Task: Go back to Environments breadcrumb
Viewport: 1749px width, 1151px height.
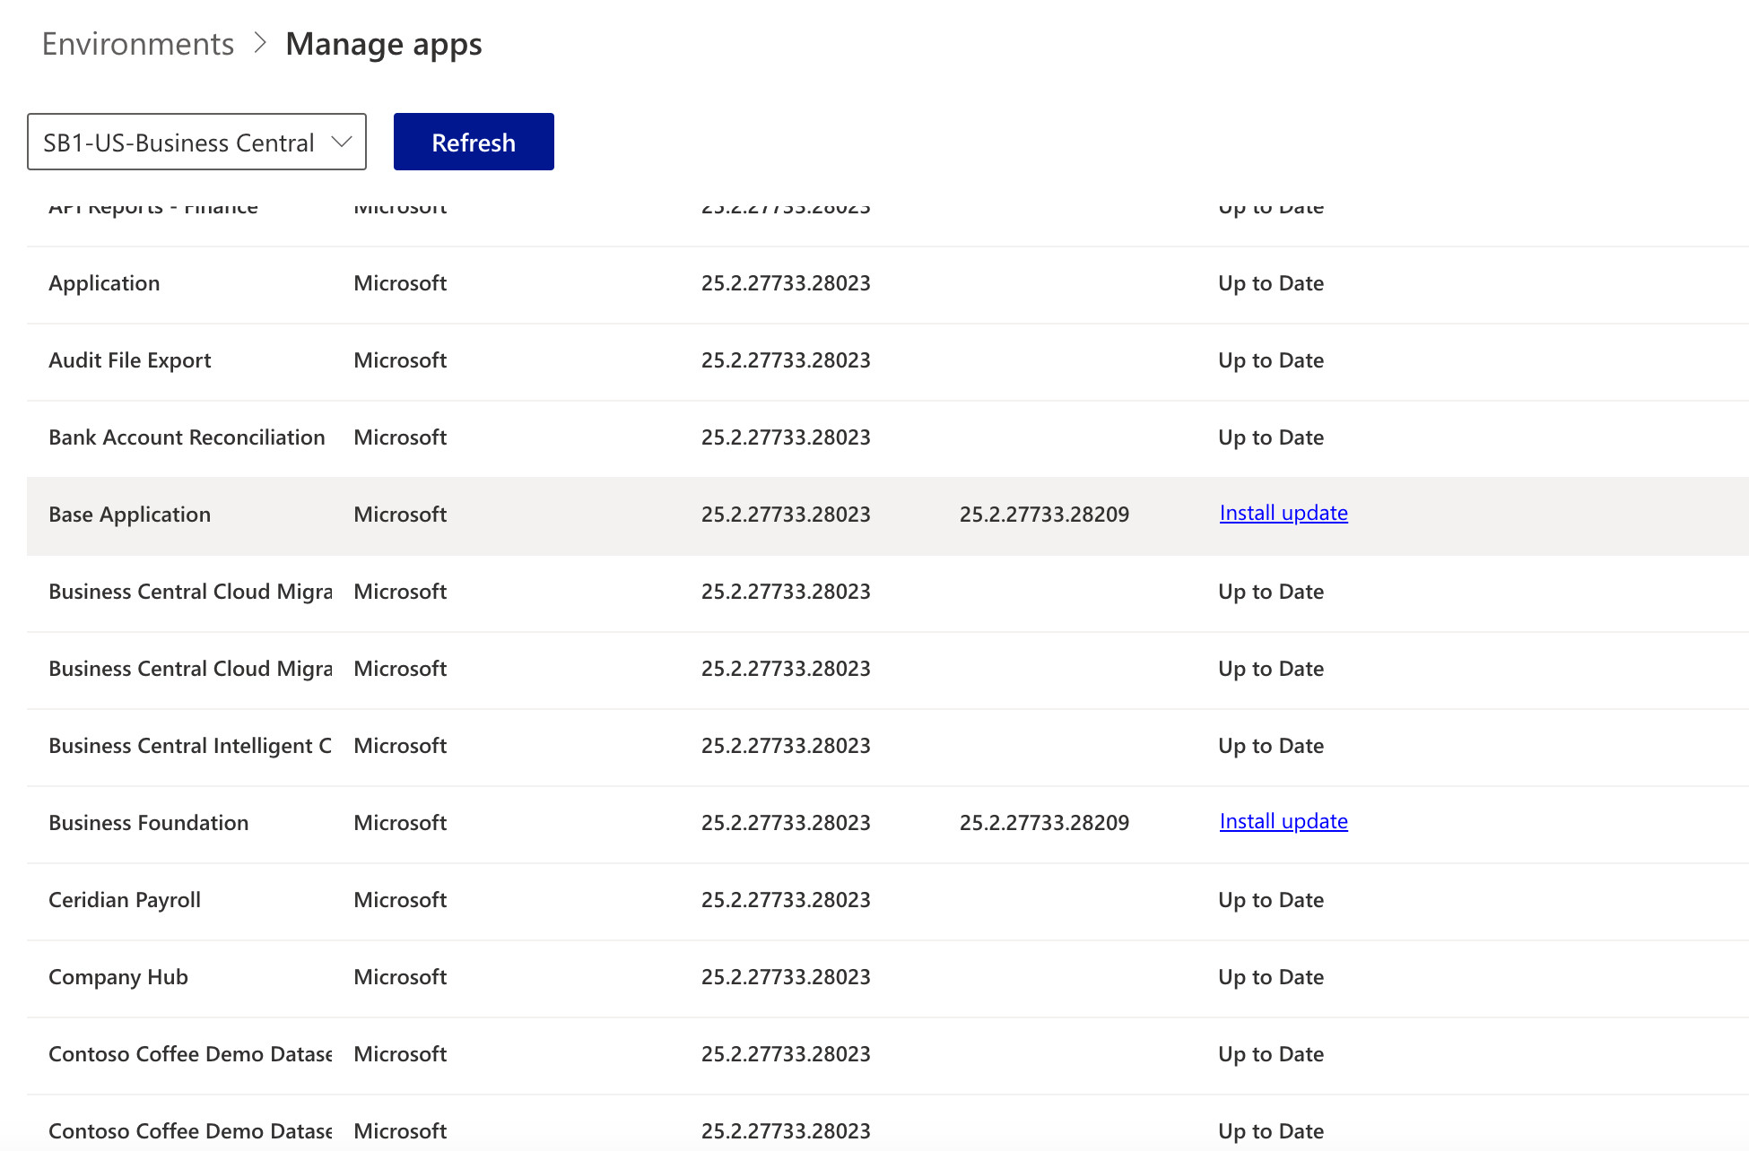Action: point(138,44)
